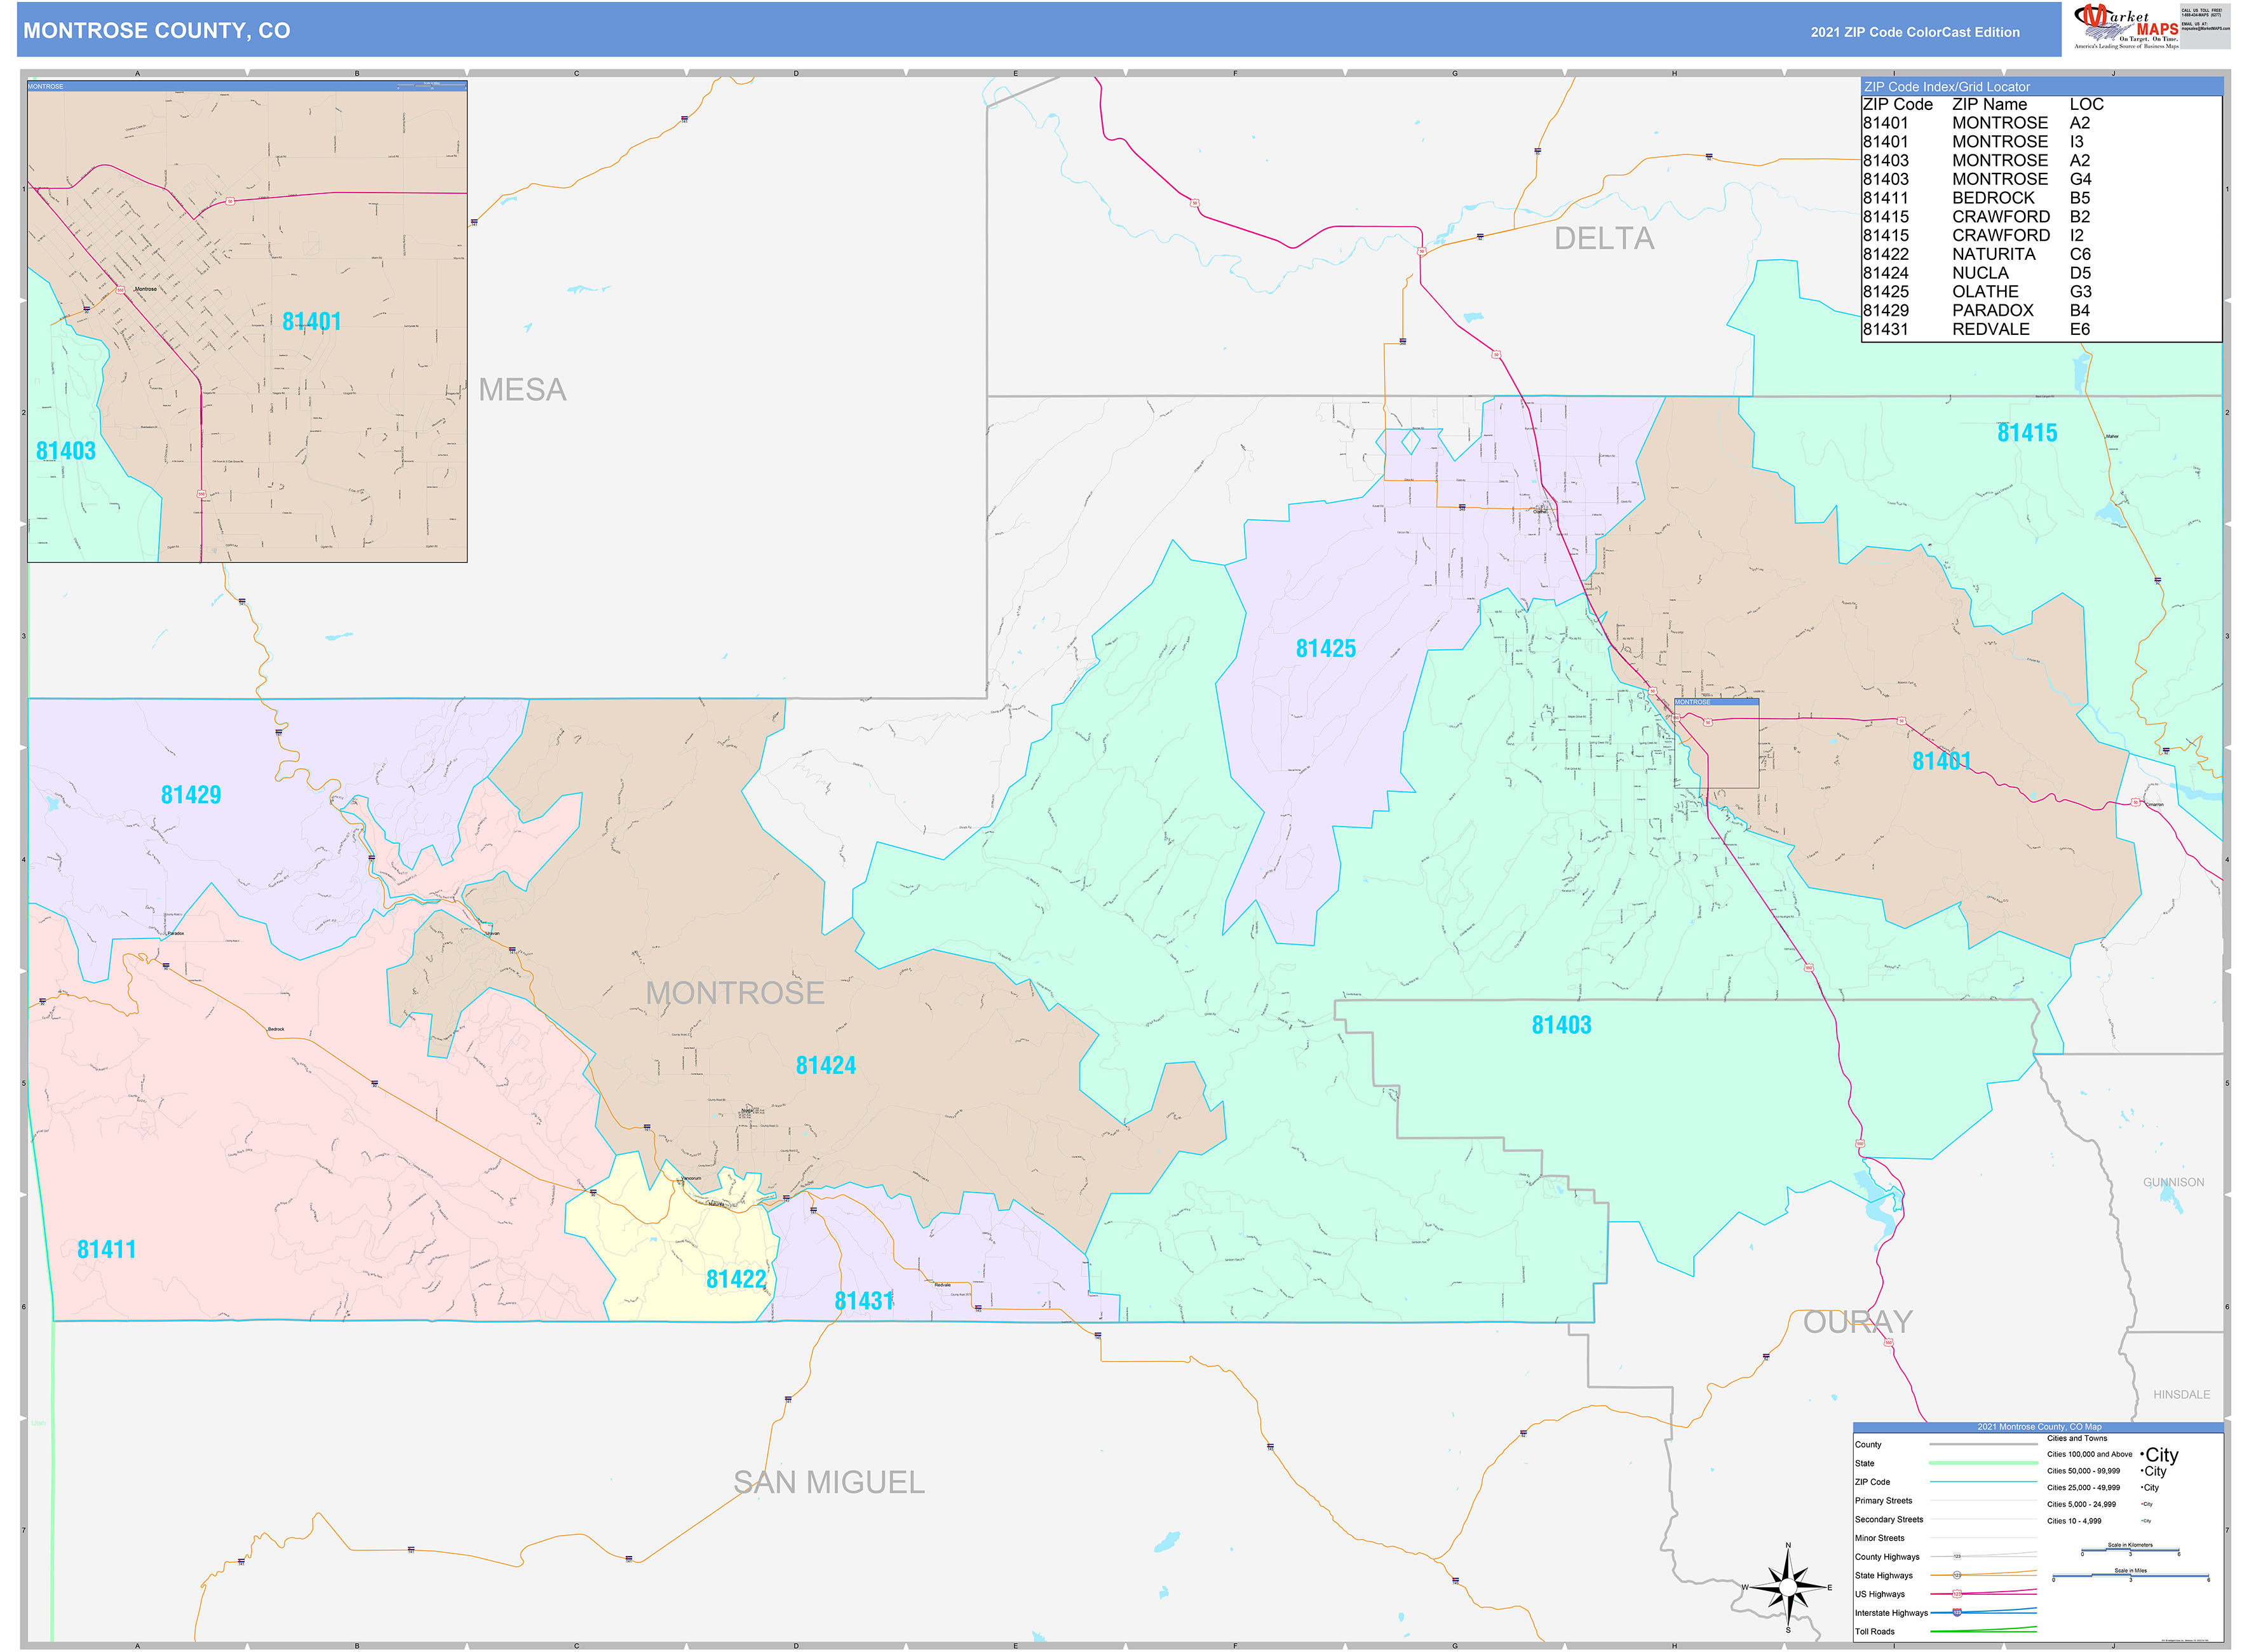This screenshot has width=2242, height=1652.
Task: Click "Cities 10 - 4,999" legend entry
Action: coord(2074,1521)
